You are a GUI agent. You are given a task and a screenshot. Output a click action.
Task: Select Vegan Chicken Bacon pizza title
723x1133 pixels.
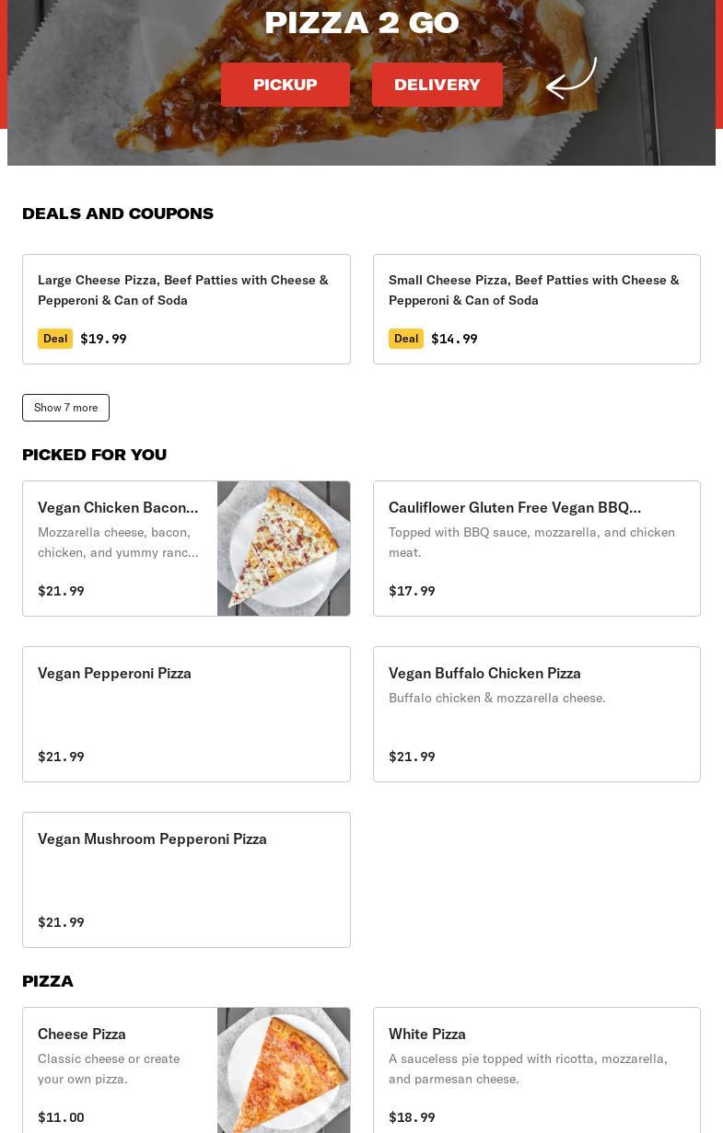[x=118, y=507]
